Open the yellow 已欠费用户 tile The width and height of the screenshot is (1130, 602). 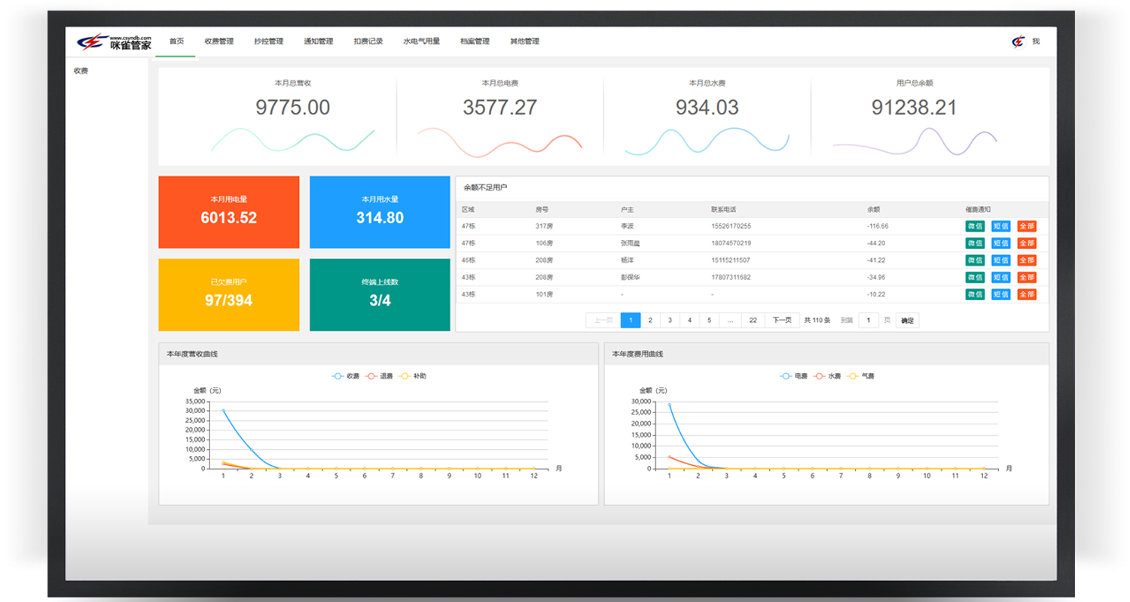(228, 295)
